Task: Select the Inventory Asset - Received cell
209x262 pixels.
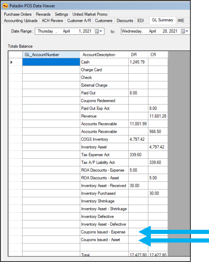Action: tap(104, 186)
